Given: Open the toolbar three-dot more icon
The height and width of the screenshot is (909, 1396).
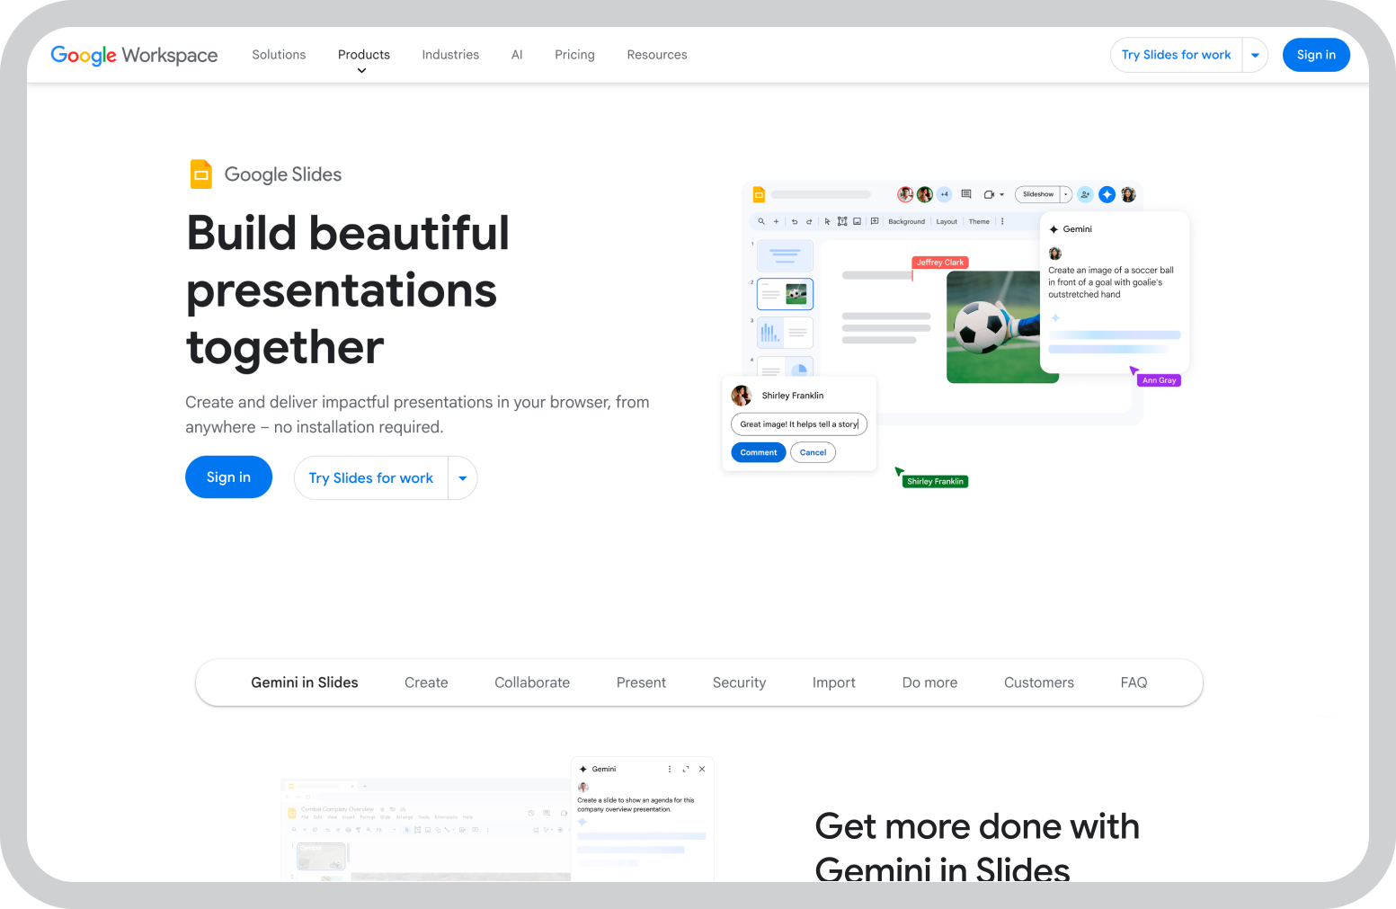Looking at the screenshot, I should 1002,221.
